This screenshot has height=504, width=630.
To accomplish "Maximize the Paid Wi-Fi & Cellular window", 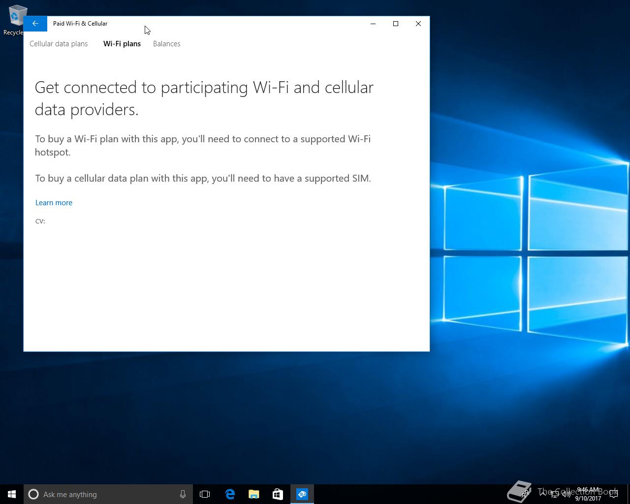I will (x=396, y=24).
